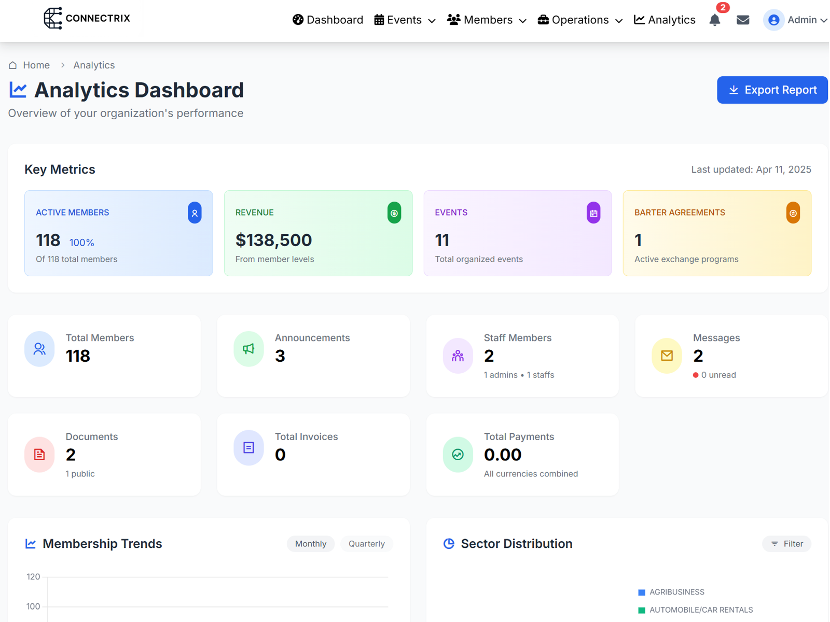The image size is (830, 622).
Task: Go to Dashboard in the top navigation
Action: [328, 20]
